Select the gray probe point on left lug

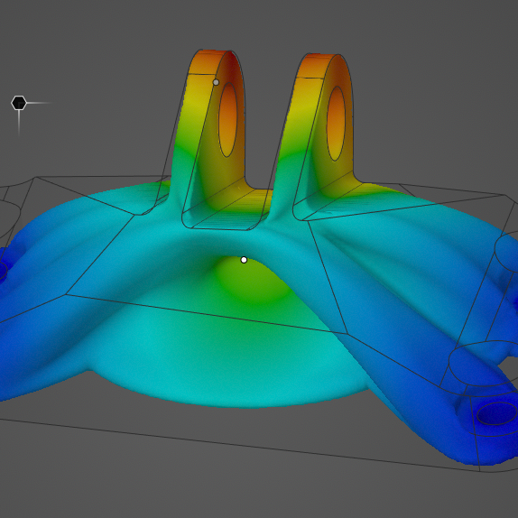click(216, 82)
